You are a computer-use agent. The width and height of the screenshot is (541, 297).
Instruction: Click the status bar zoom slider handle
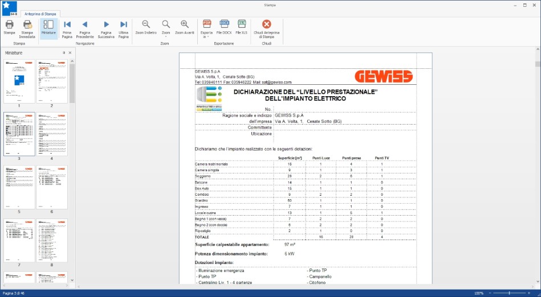pos(509,293)
